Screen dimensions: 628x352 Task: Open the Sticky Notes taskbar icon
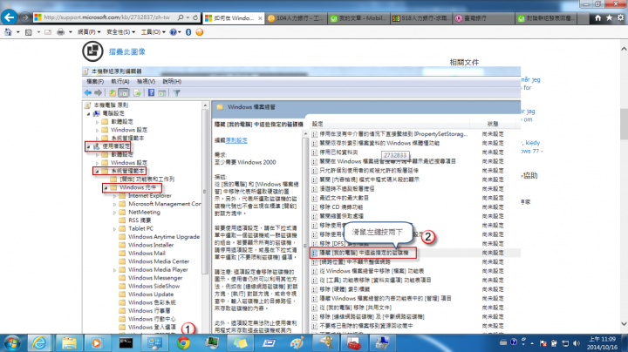pos(240,343)
